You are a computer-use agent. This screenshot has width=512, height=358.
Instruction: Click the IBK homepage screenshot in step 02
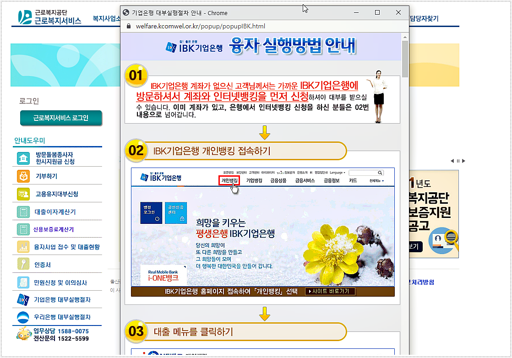tap(262, 227)
